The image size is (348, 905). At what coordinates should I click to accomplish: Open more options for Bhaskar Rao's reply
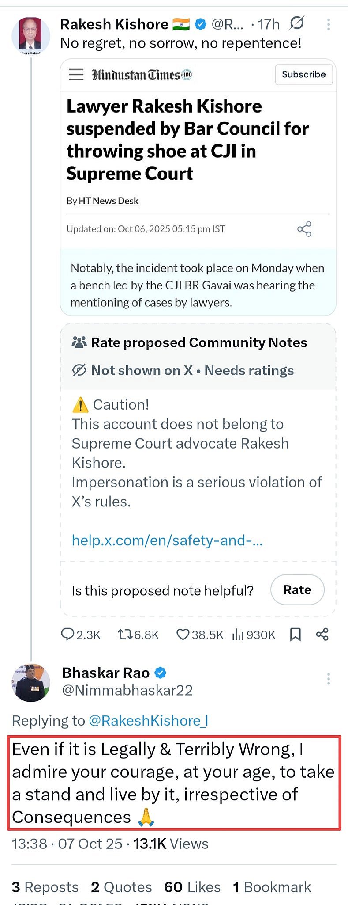tap(329, 678)
